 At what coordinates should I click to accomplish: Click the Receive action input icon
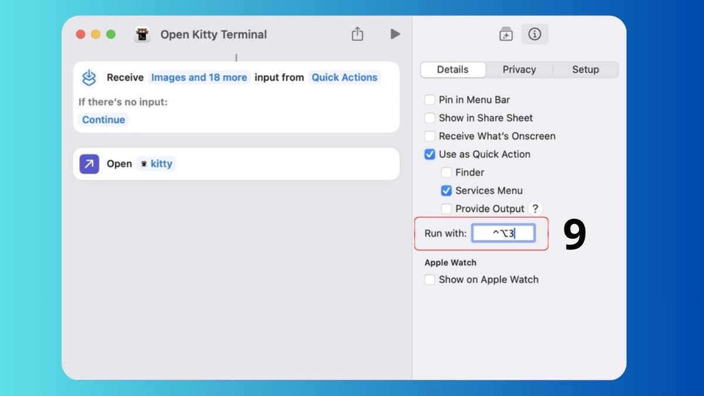point(89,77)
